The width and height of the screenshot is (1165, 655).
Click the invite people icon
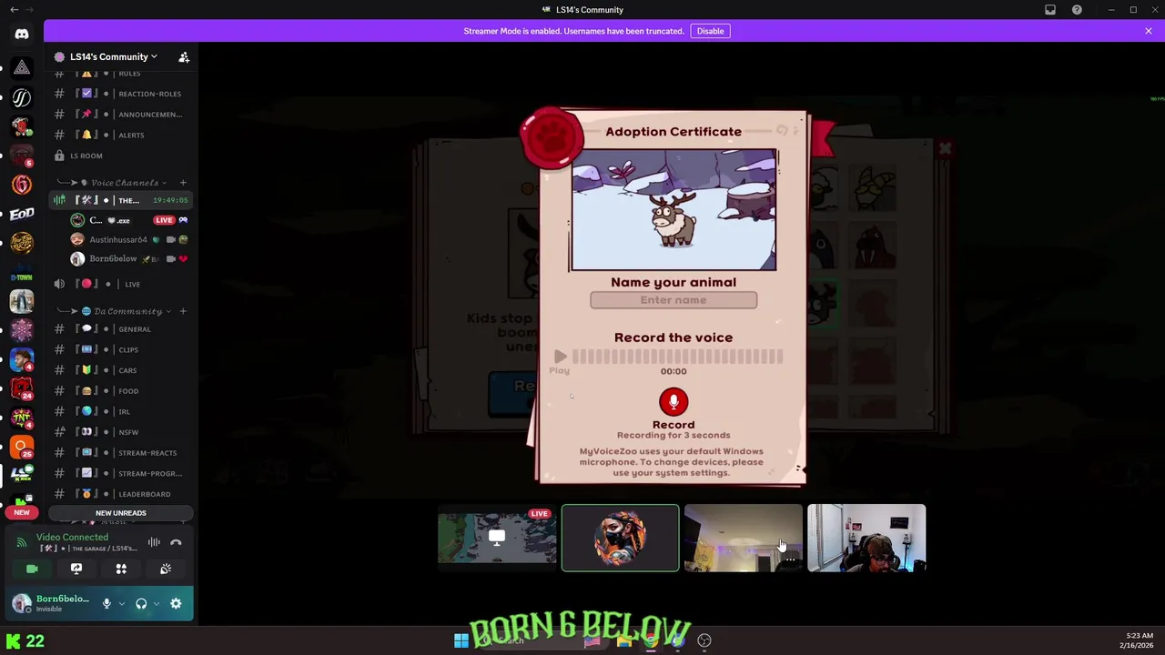[x=184, y=56]
